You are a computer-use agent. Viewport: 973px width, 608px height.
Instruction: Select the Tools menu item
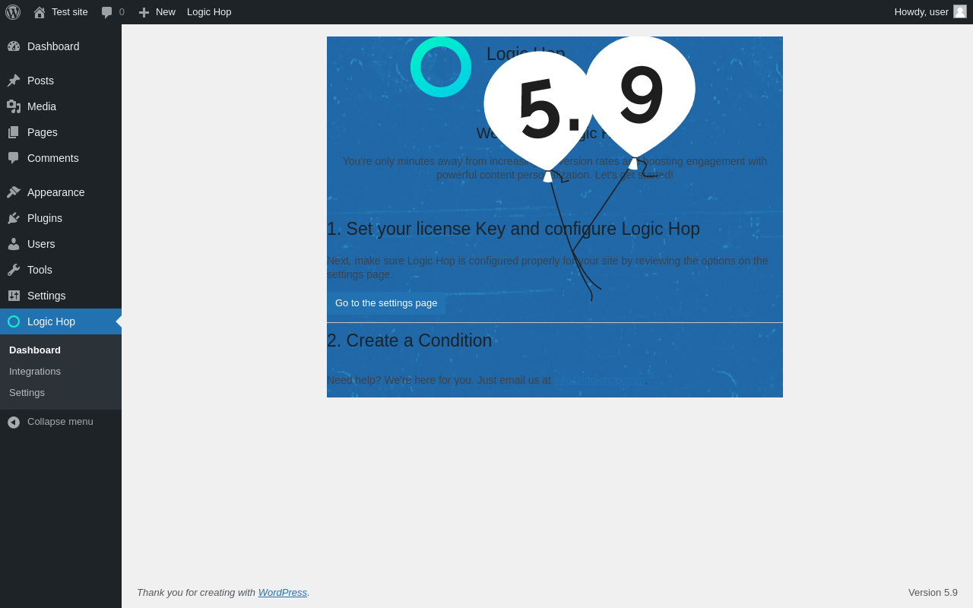61,270
